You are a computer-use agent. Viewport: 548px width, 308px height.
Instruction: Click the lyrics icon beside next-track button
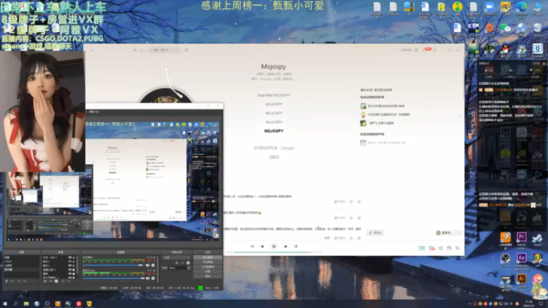tap(296, 246)
